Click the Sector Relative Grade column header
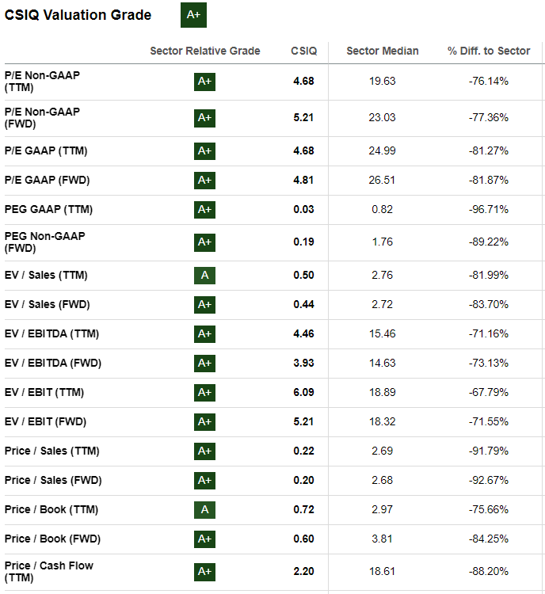The image size is (545, 594). [204, 51]
